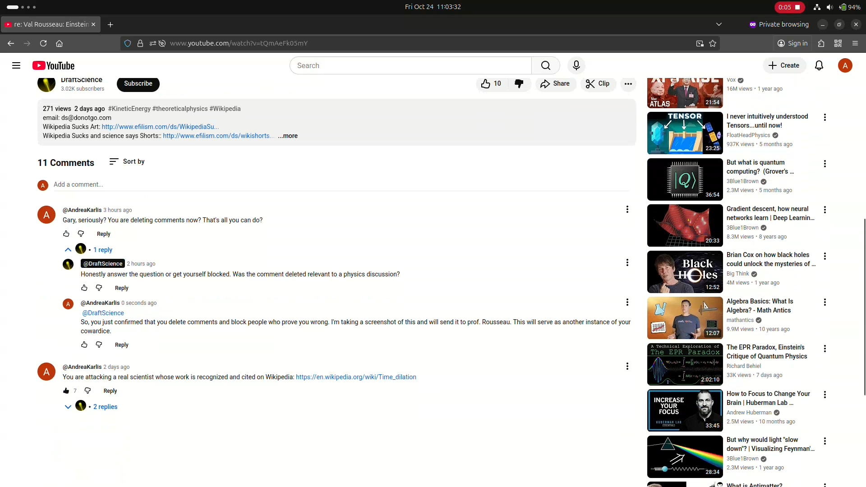The height and width of the screenshot is (487, 866).
Task: Open Firefox application hamburger menu
Action: tap(855, 43)
